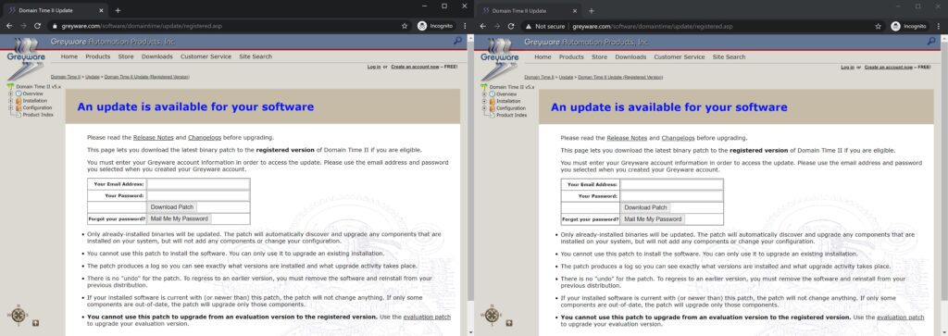Viewport: 948px width, 336px height.
Task: Click the Incognito icon in the left window
Action: [422, 26]
